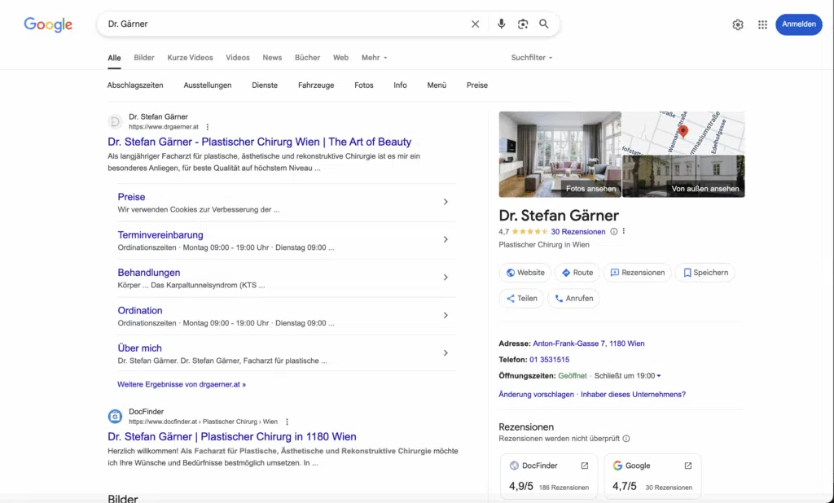This screenshot has width=834, height=503.
Task: Open the map thumbnail with red pin
Action: click(683, 133)
